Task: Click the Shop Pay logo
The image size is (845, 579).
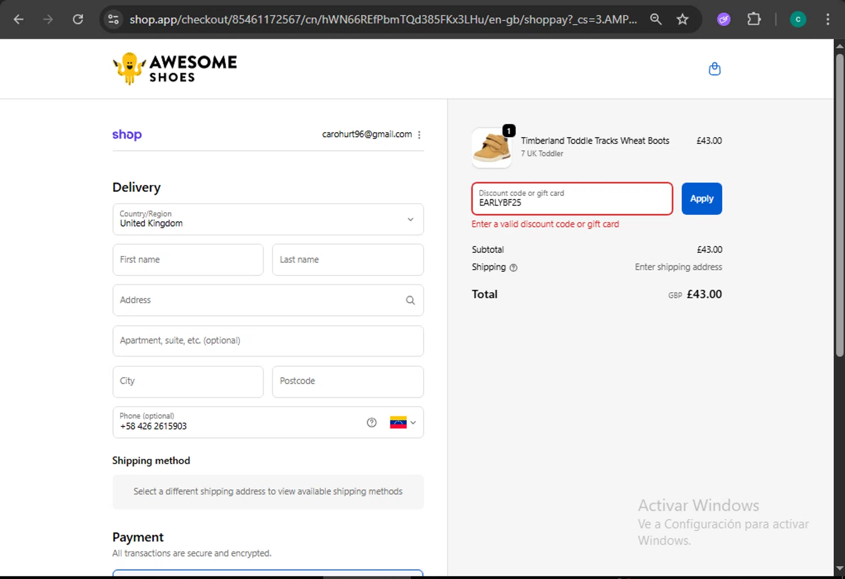Action: 127,135
